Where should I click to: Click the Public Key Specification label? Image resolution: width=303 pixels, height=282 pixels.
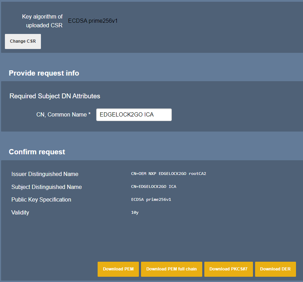pos(41,200)
